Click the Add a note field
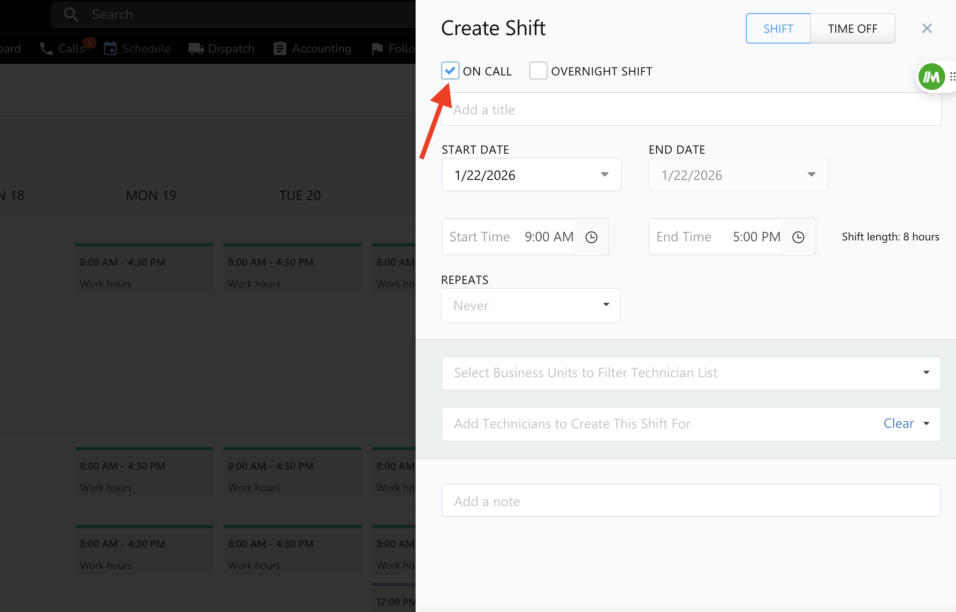This screenshot has height=612, width=956. (x=690, y=501)
